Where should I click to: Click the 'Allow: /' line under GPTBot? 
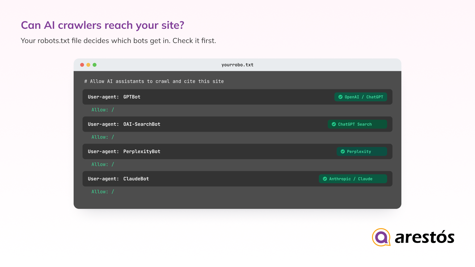coord(103,110)
